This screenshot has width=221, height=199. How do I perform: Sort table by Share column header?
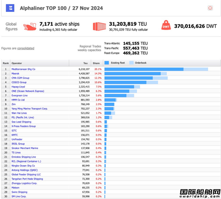(96, 63)
